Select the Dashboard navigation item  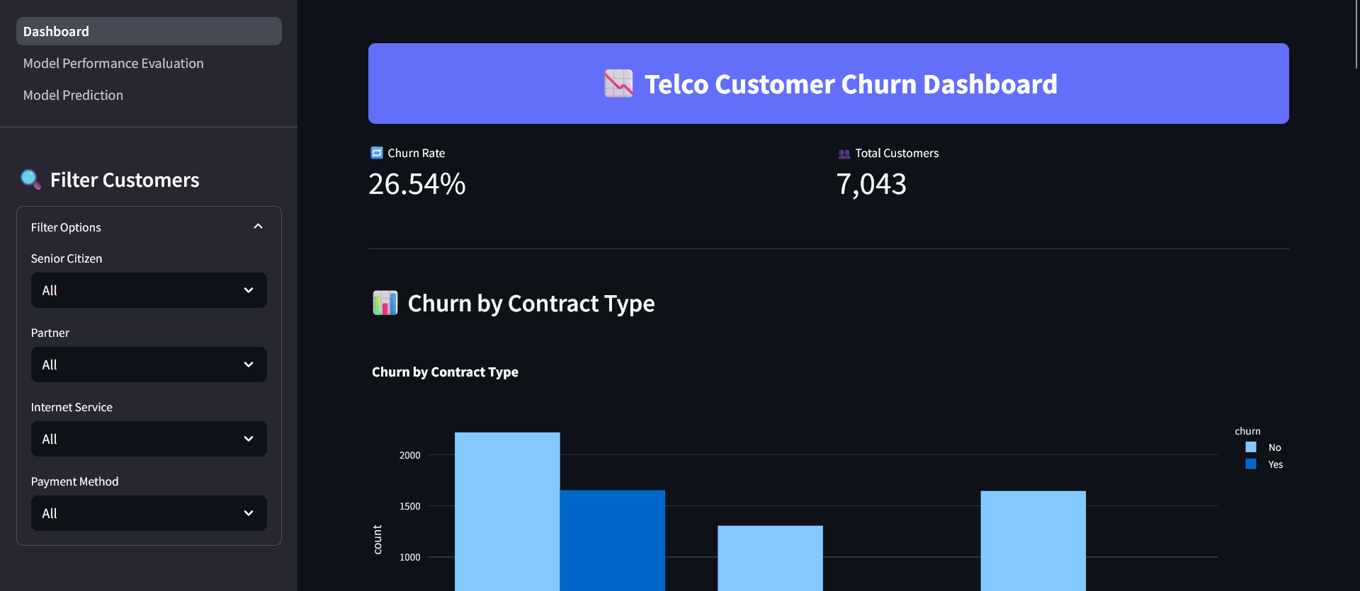coord(56,31)
